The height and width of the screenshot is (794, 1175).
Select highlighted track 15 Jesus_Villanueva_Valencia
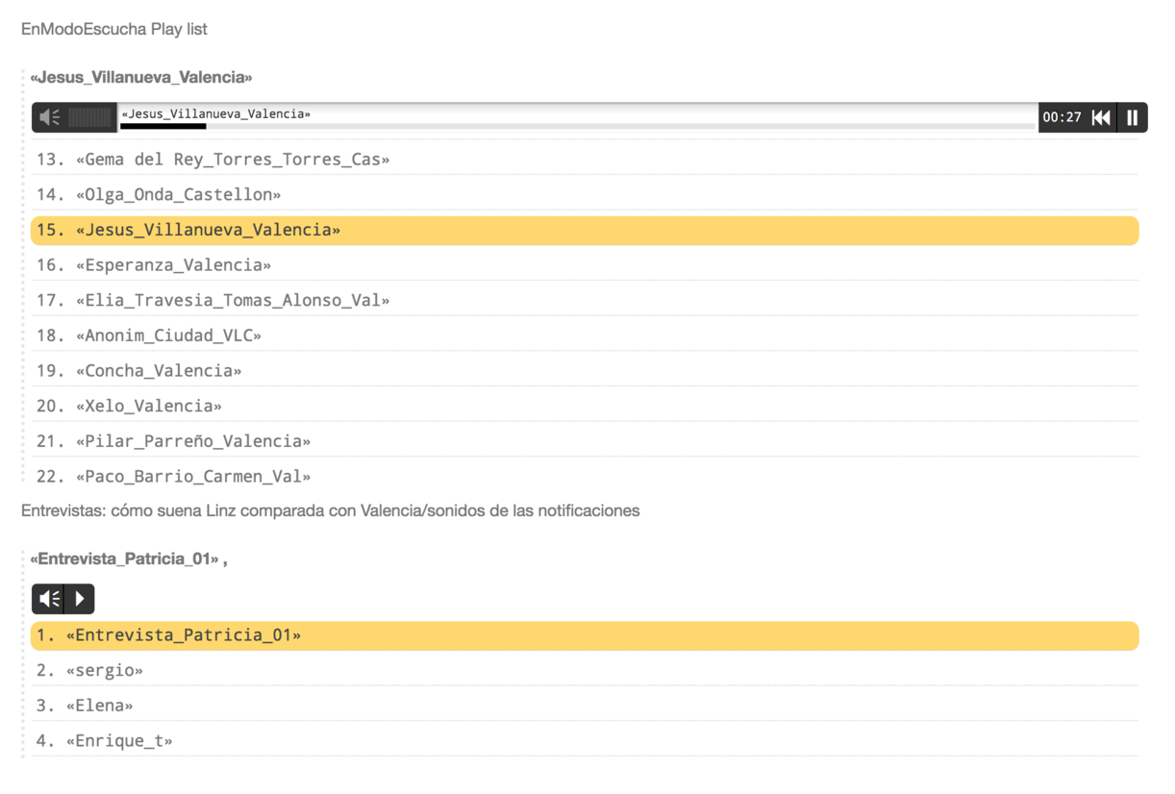coord(208,231)
